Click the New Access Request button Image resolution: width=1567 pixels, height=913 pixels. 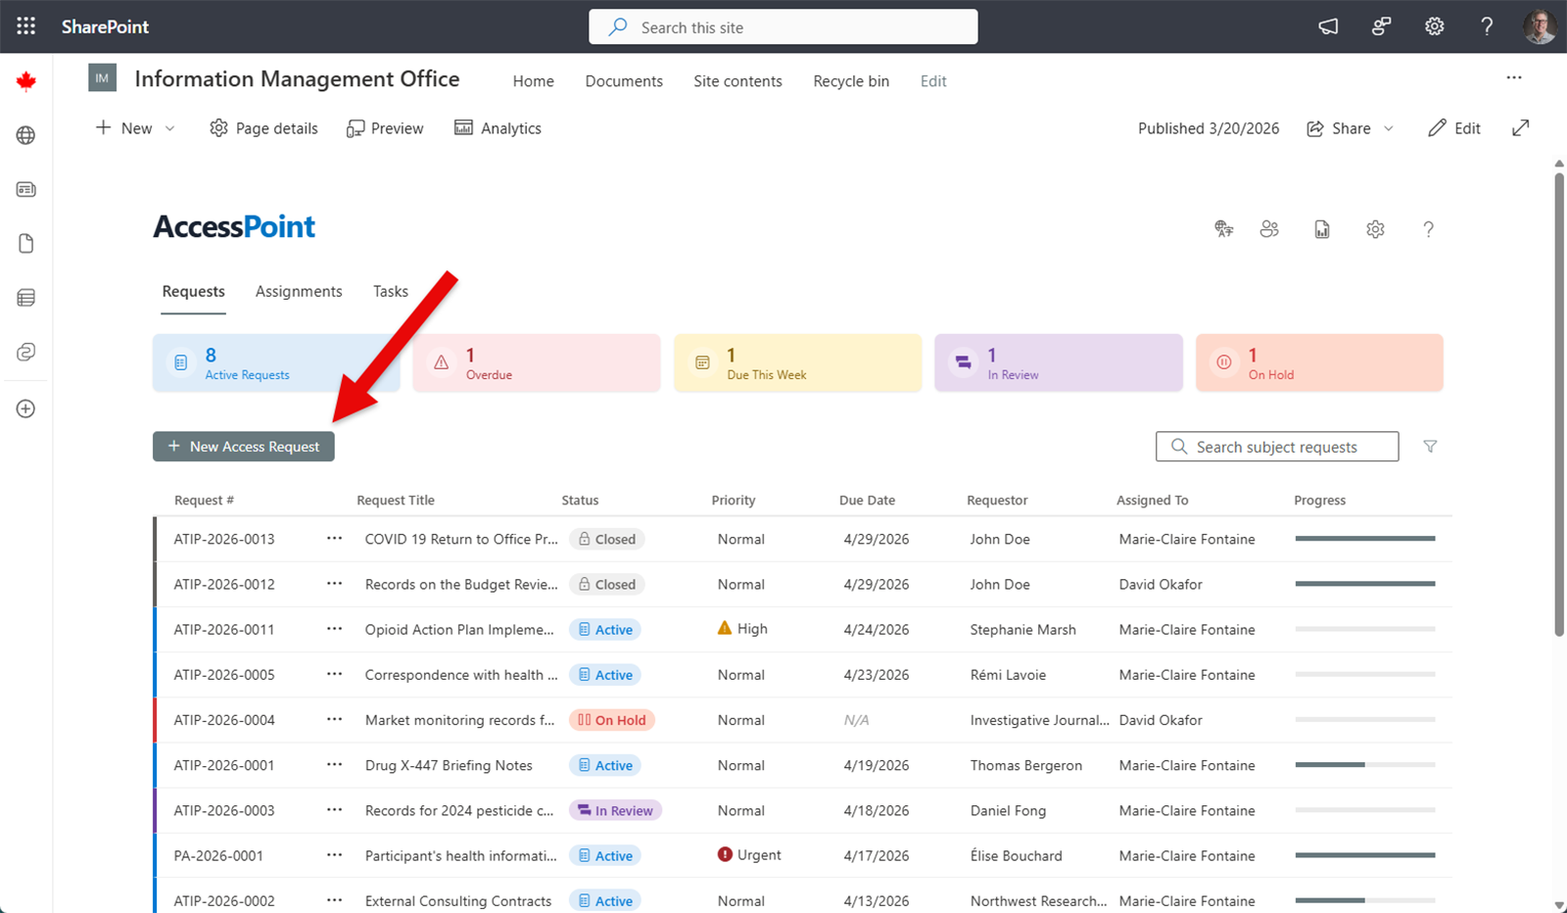click(244, 447)
